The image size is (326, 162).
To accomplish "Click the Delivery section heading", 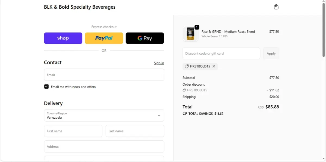I will [x=53, y=103].
